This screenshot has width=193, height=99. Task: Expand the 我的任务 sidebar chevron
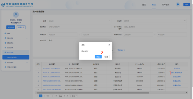[27, 38]
